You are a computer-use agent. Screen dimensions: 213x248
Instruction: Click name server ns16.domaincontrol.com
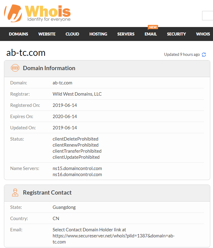77,175
